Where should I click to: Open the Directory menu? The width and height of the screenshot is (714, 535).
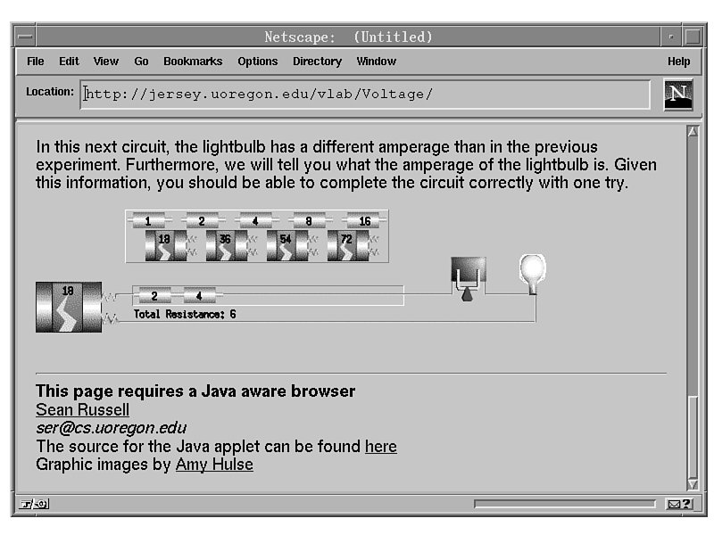[x=317, y=61]
